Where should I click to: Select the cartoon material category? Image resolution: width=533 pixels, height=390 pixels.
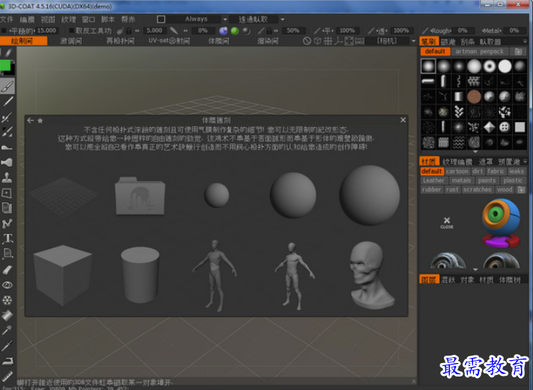pyautogui.click(x=457, y=171)
